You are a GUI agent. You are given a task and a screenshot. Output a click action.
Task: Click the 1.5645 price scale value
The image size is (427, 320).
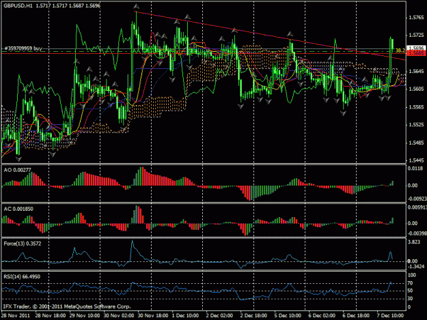click(416, 71)
